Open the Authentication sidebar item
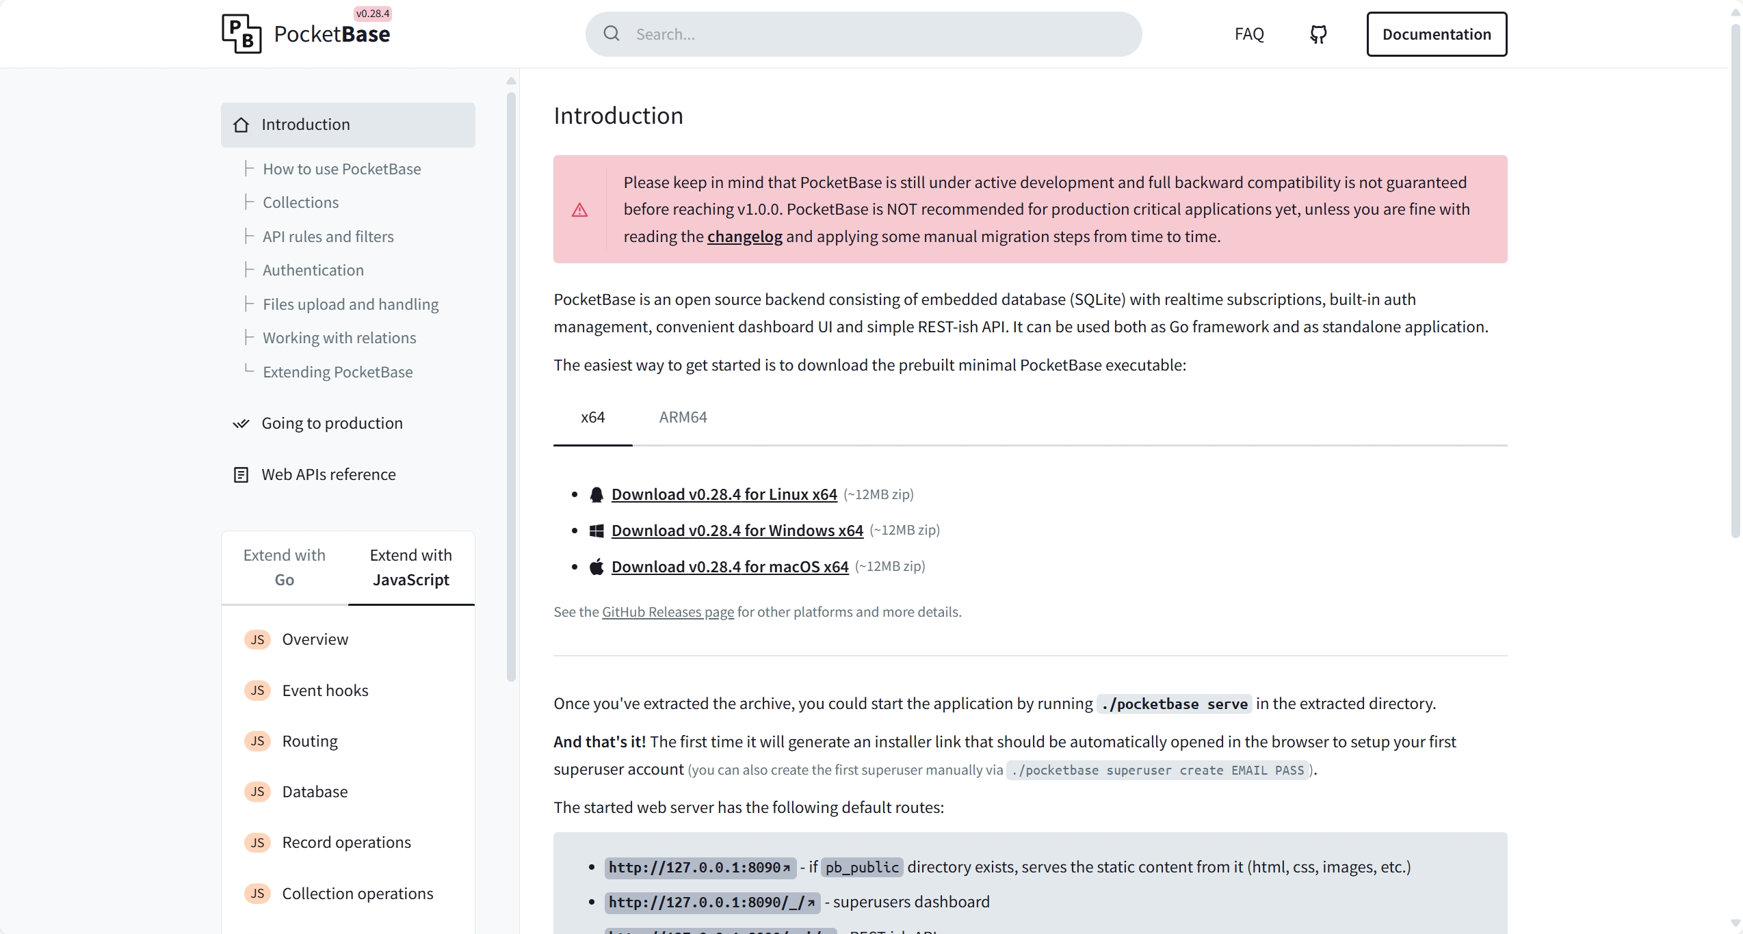The image size is (1743, 934). click(x=313, y=270)
